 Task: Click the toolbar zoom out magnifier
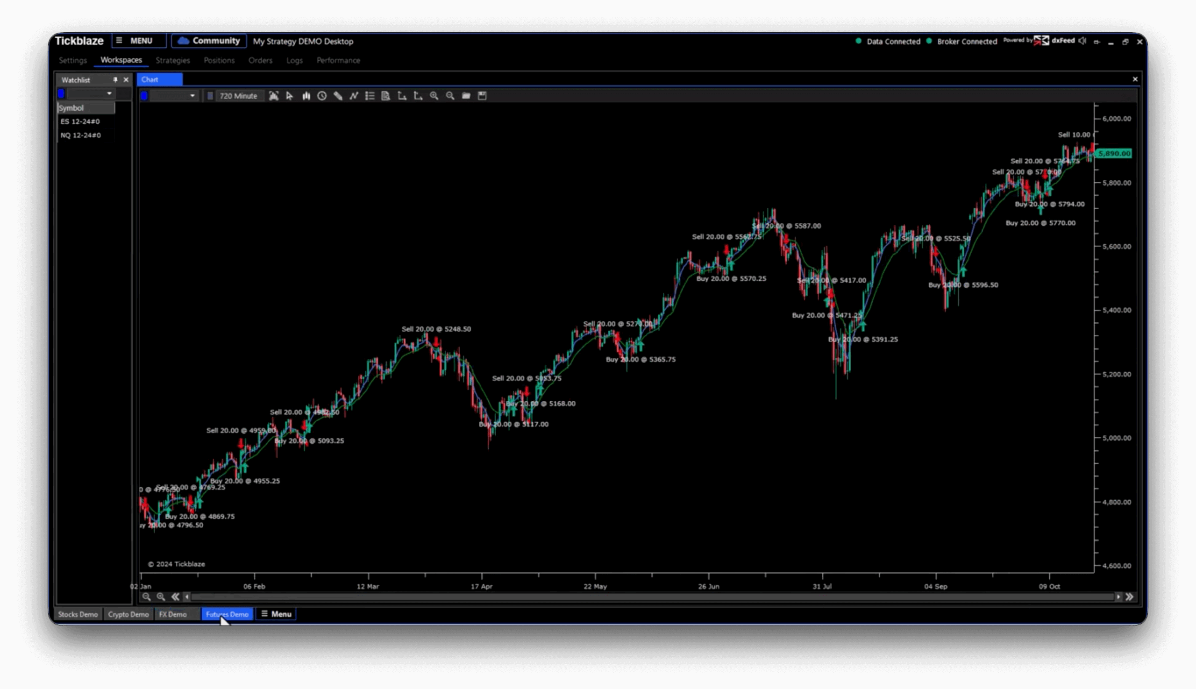coord(450,96)
